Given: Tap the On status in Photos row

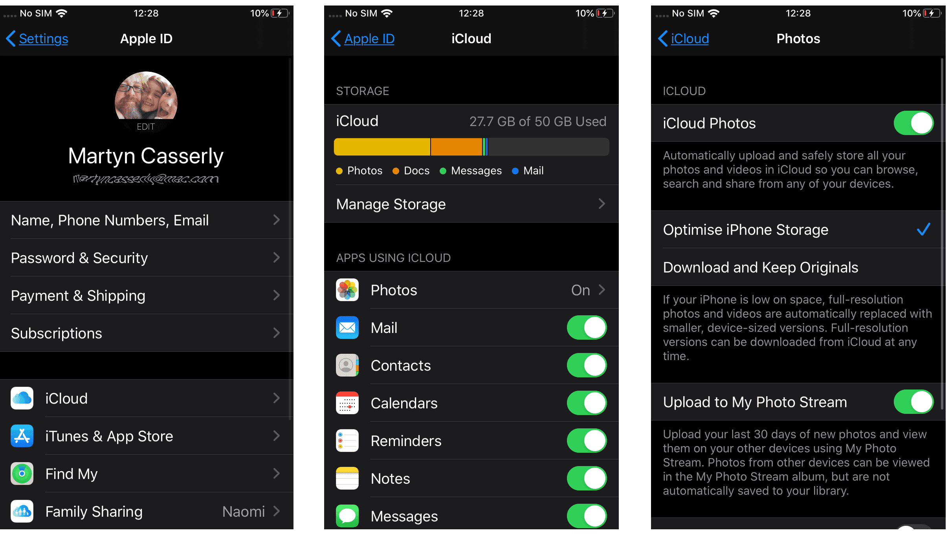Looking at the screenshot, I should click(580, 290).
